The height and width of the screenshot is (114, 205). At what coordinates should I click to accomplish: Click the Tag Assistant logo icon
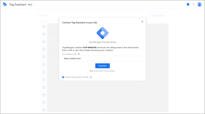5,4
